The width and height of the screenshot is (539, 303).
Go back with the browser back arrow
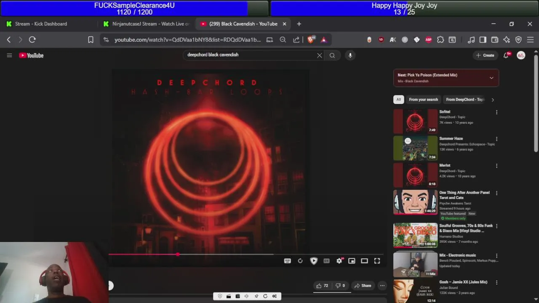pyautogui.click(x=9, y=40)
